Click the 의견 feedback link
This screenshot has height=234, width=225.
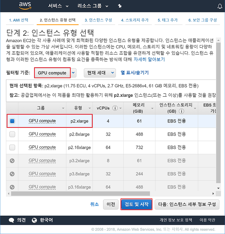tap(21, 220)
